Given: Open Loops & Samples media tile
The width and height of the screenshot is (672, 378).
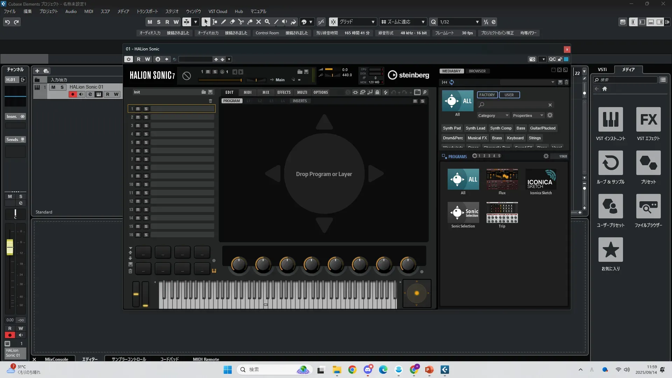Looking at the screenshot, I should [x=610, y=163].
